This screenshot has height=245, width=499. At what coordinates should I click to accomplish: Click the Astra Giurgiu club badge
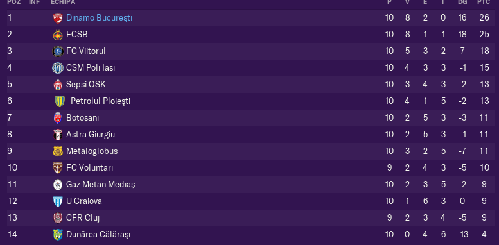[58, 135]
